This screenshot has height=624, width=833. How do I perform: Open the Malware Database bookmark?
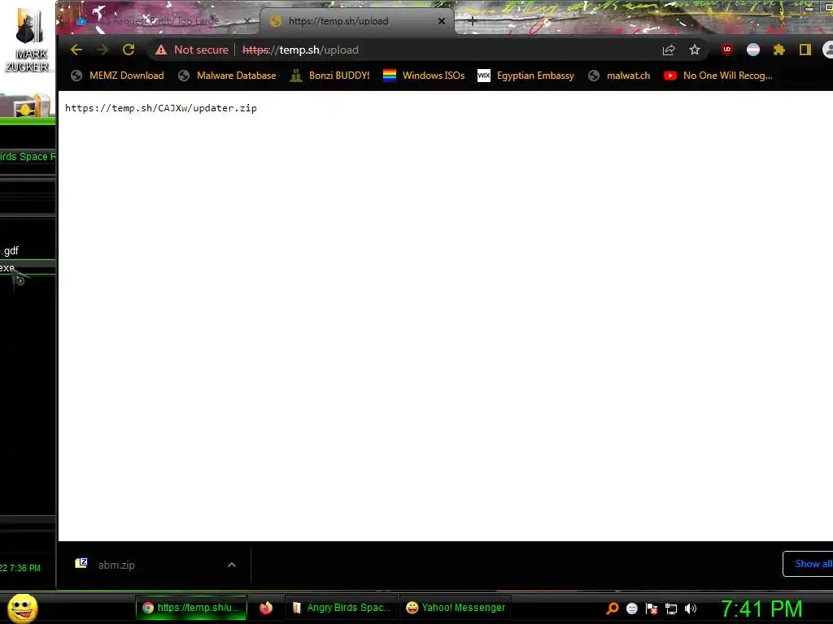coord(228,76)
